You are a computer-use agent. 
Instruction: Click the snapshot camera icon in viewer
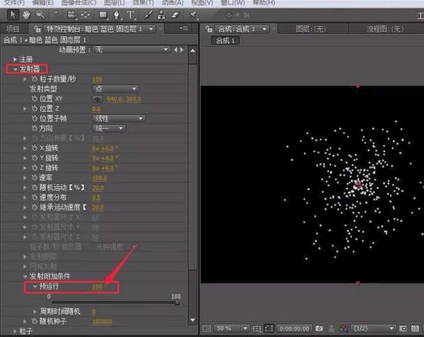click(320, 329)
